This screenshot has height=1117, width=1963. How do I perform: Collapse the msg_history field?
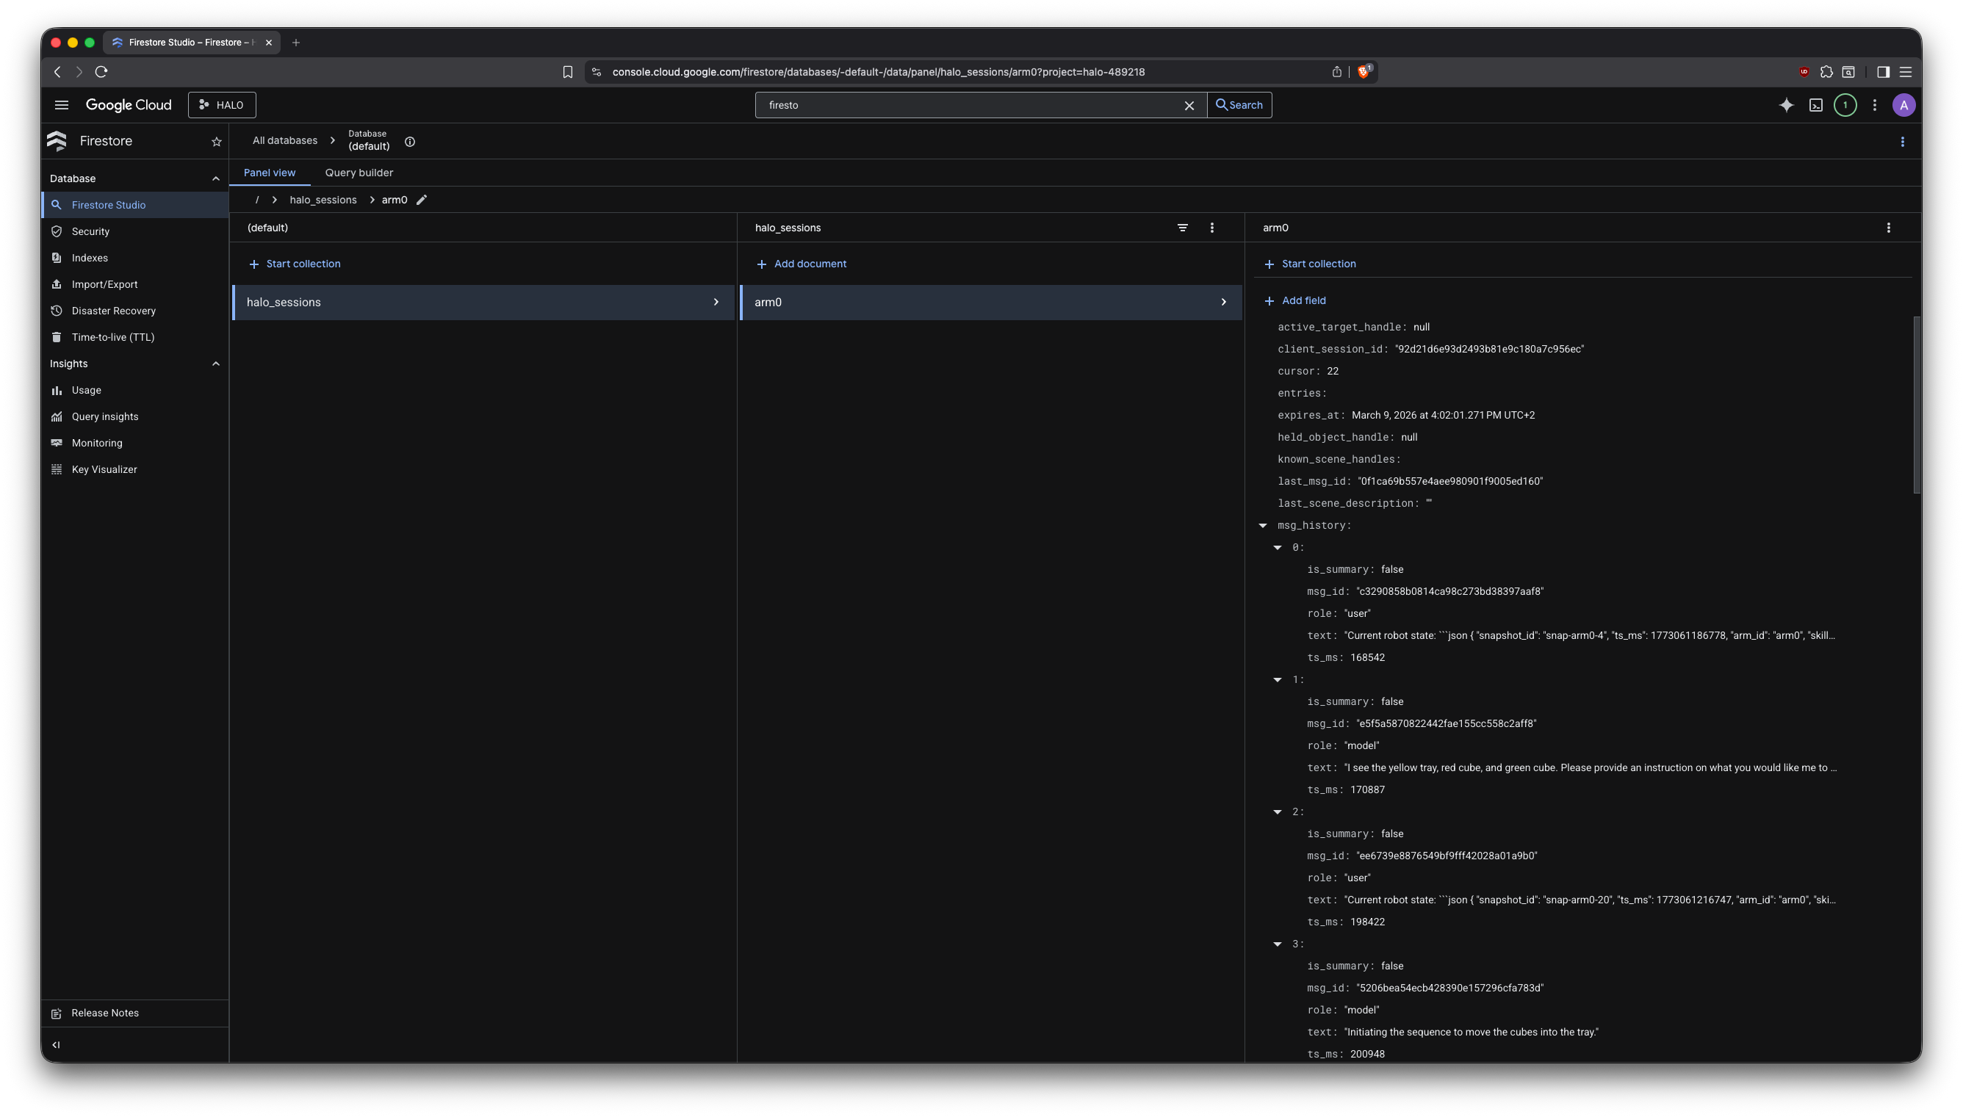click(1262, 526)
